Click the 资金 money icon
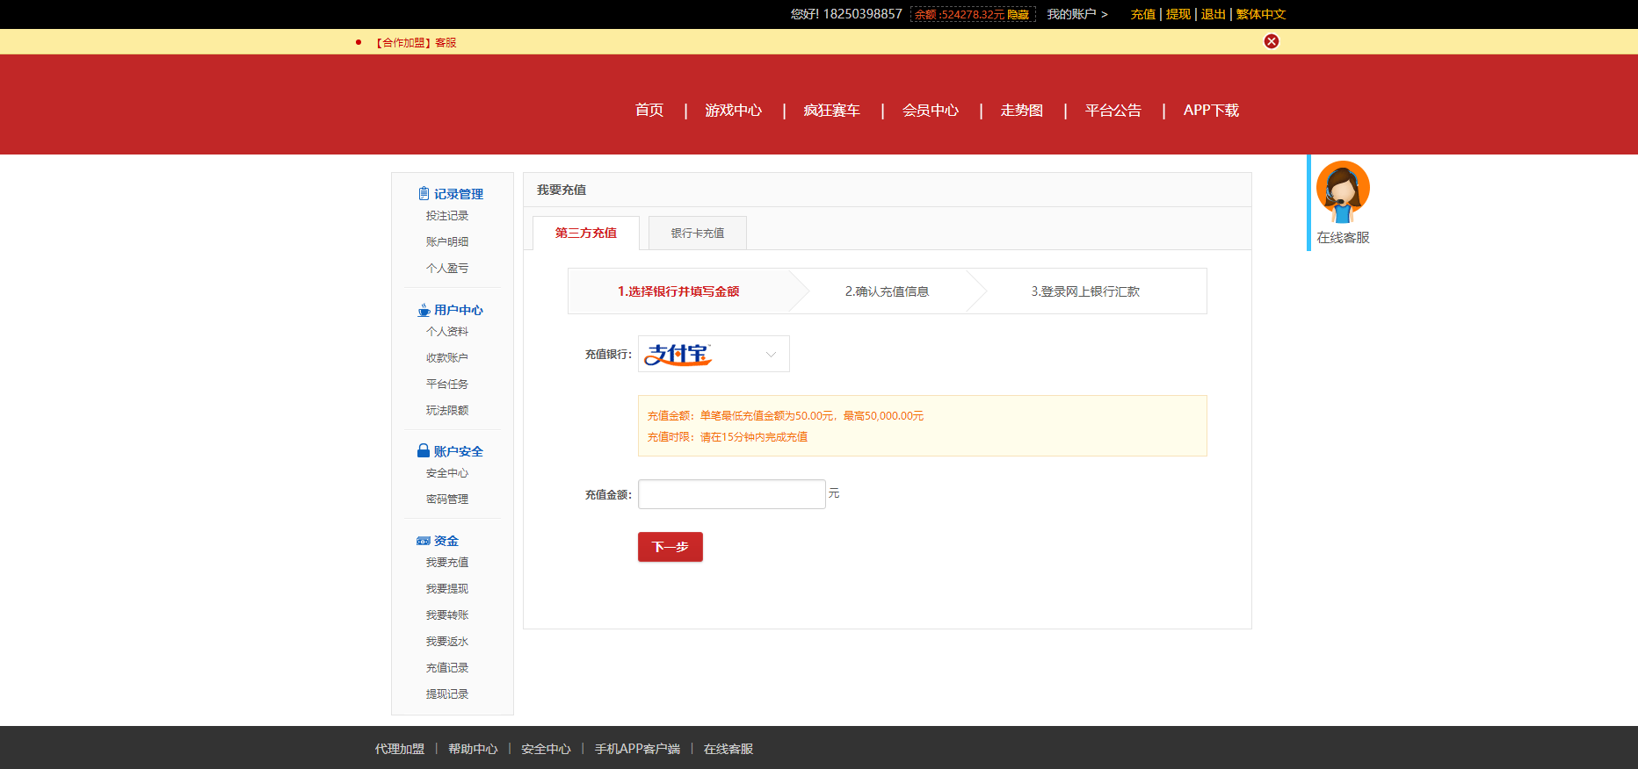Image resolution: width=1638 pixels, height=769 pixels. click(x=424, y=541)
